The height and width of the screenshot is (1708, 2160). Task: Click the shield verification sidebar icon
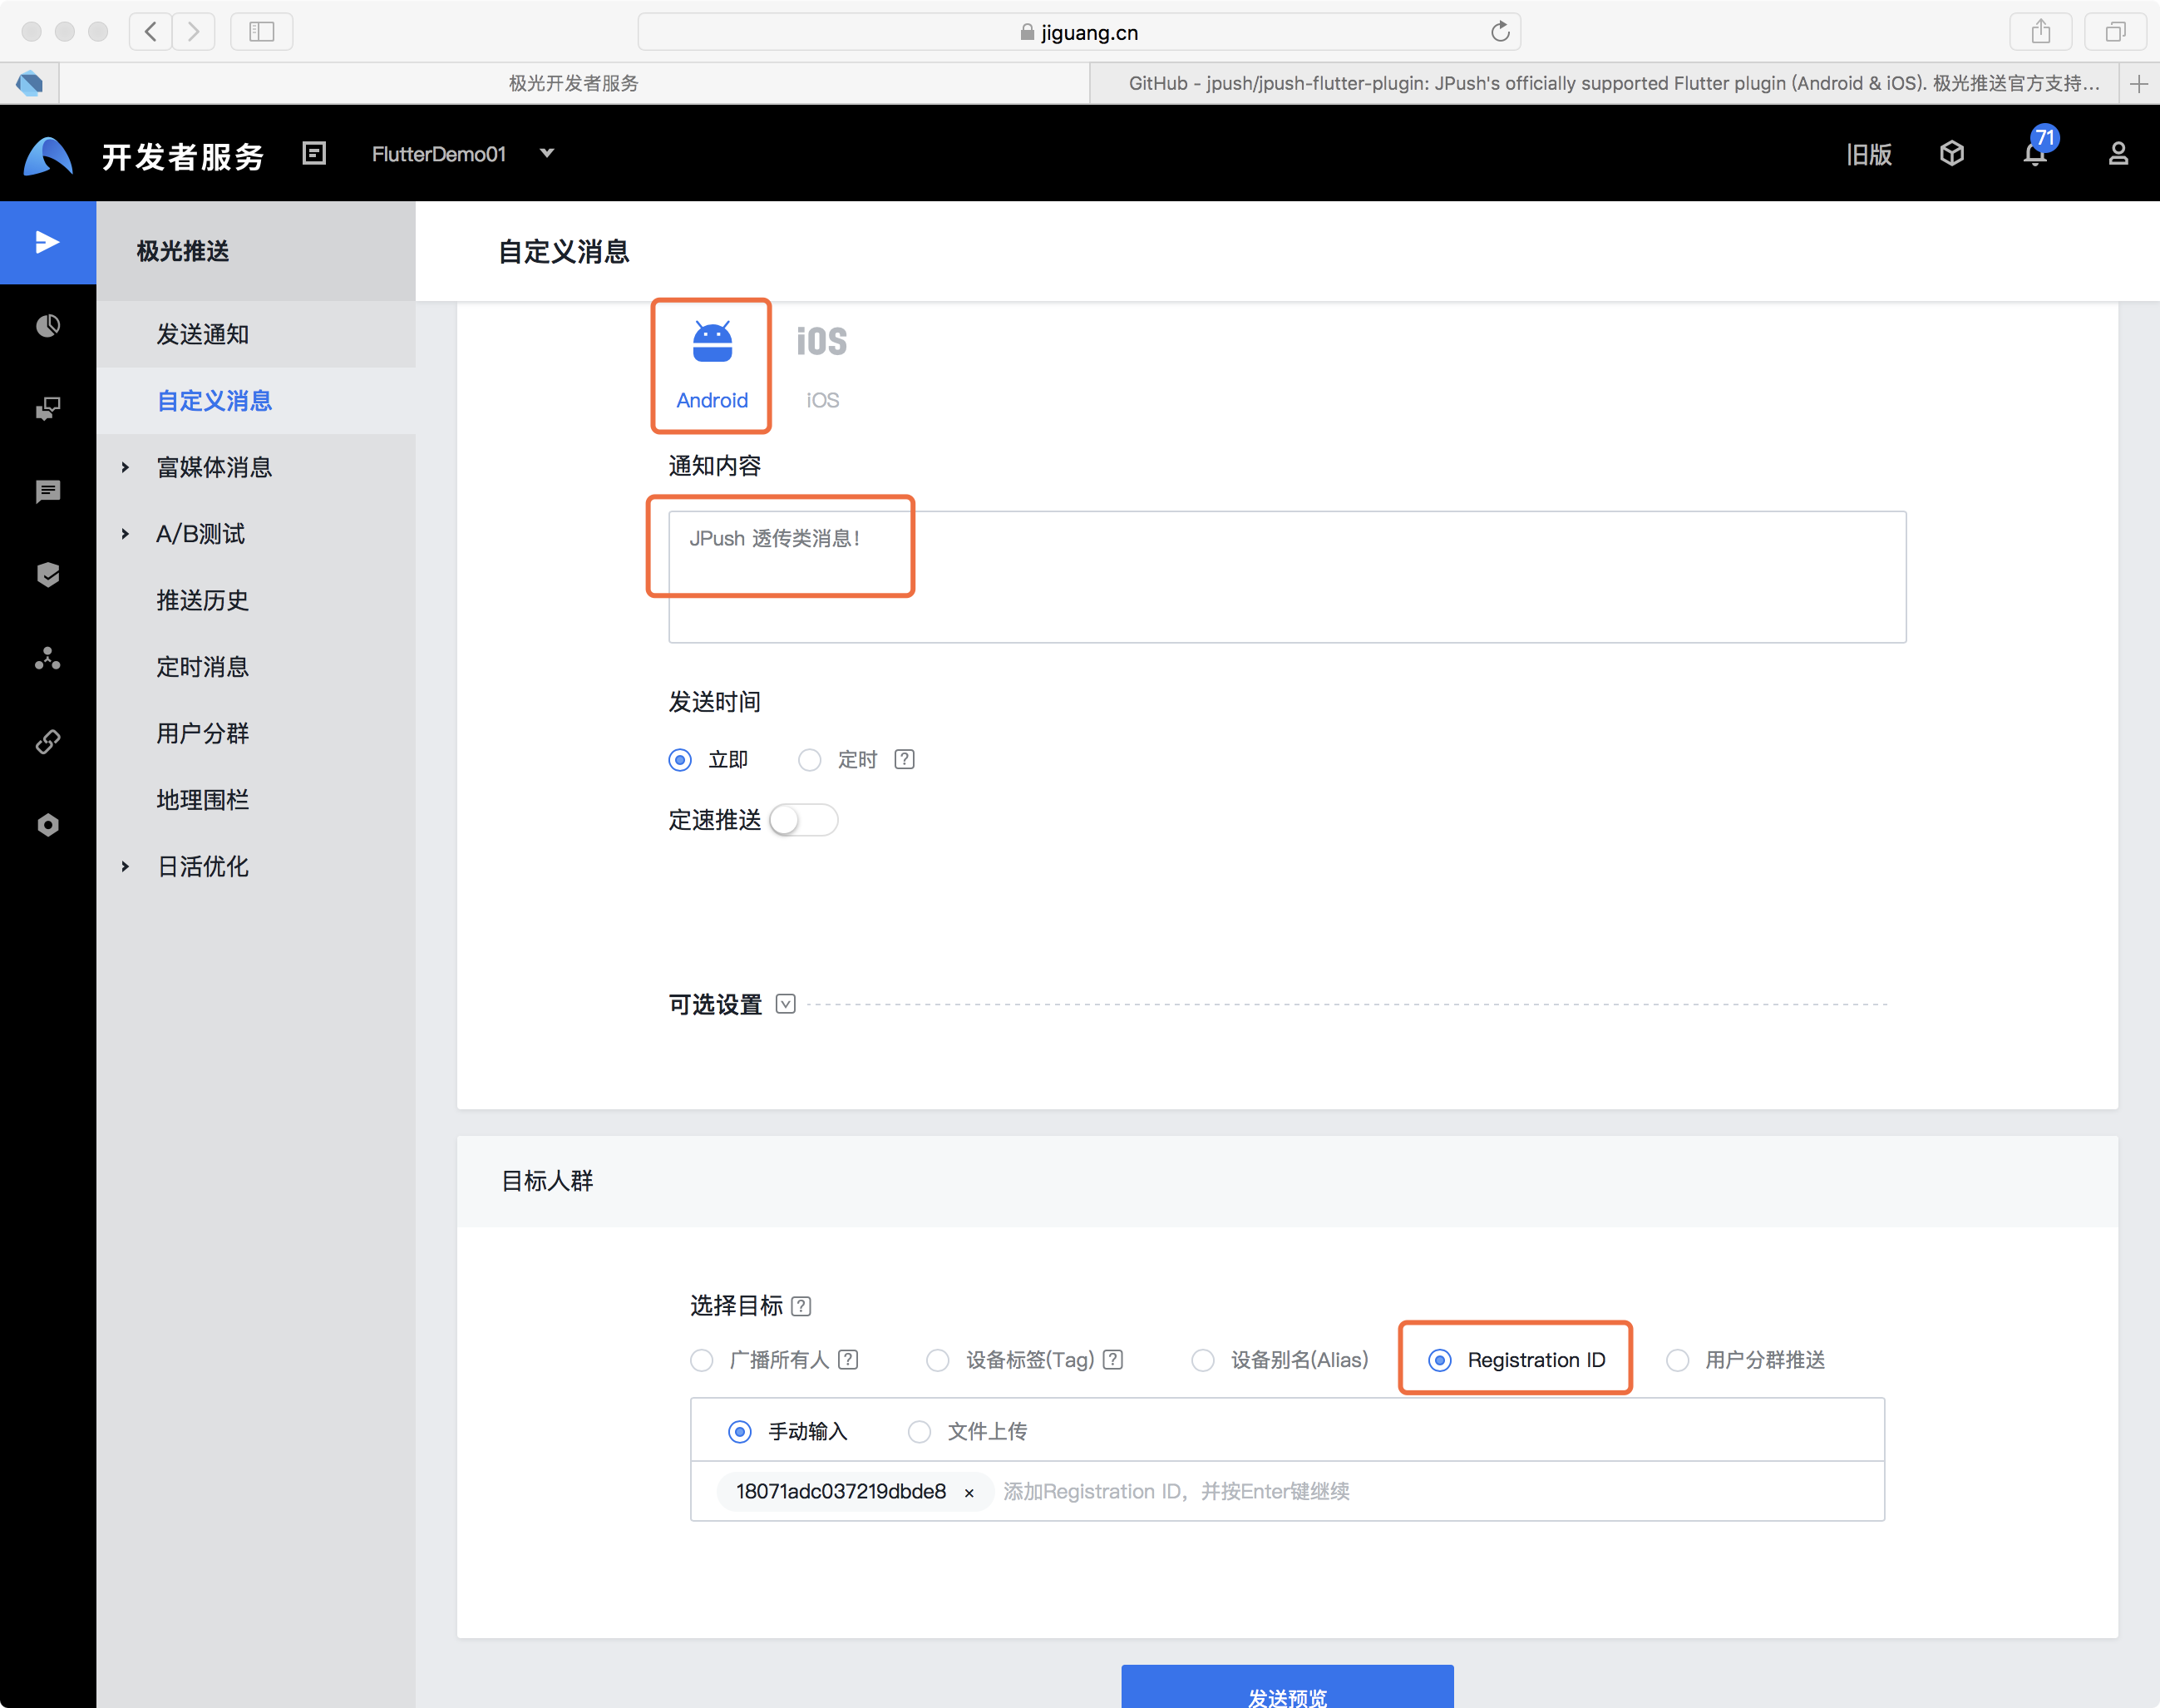(48, 575)
